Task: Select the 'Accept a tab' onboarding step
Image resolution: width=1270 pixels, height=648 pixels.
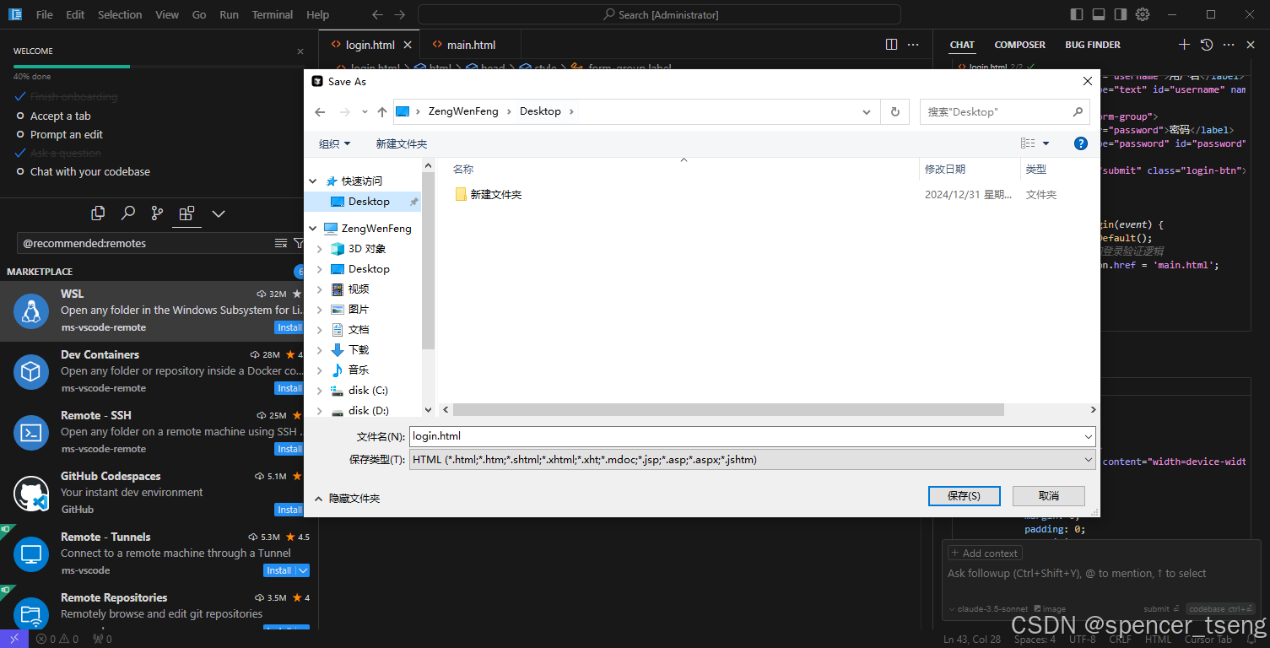Action: click(60, 116)
